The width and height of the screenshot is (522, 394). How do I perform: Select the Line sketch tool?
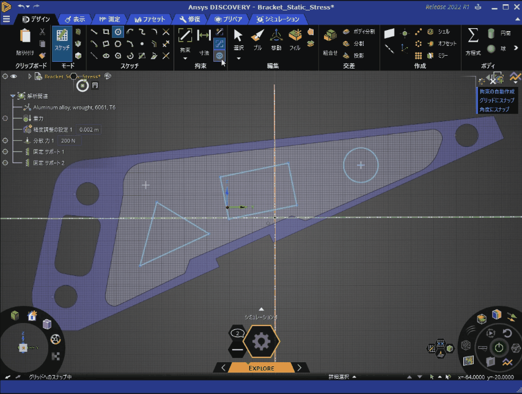[x=94, y=32]
